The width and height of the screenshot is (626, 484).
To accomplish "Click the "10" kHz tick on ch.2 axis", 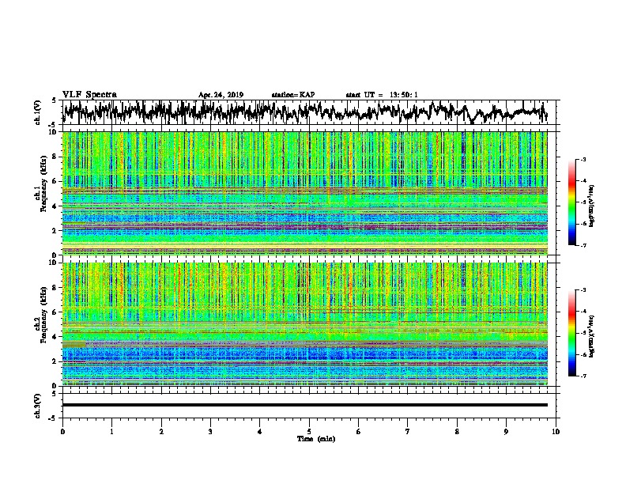I will (x=54, y=263).
